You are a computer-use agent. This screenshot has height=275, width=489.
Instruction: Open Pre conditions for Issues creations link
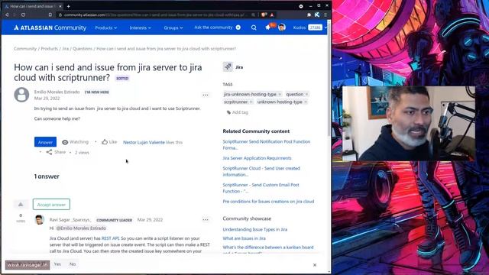tap(268, 202)
